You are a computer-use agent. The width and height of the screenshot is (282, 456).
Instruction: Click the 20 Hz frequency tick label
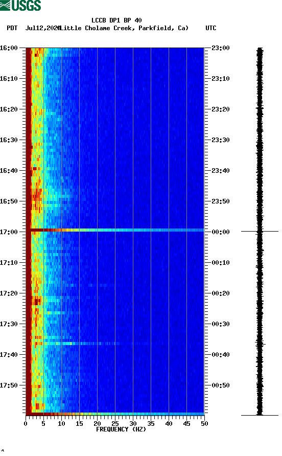[x=97, y=424]
